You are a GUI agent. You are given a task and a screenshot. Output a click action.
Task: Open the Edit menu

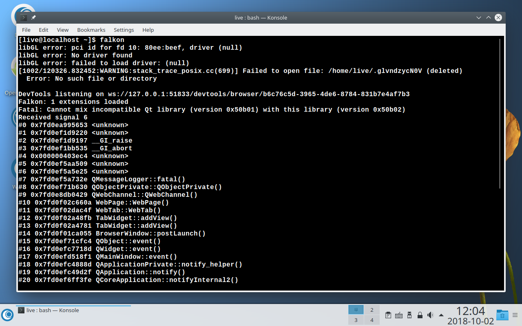[44, 30]
